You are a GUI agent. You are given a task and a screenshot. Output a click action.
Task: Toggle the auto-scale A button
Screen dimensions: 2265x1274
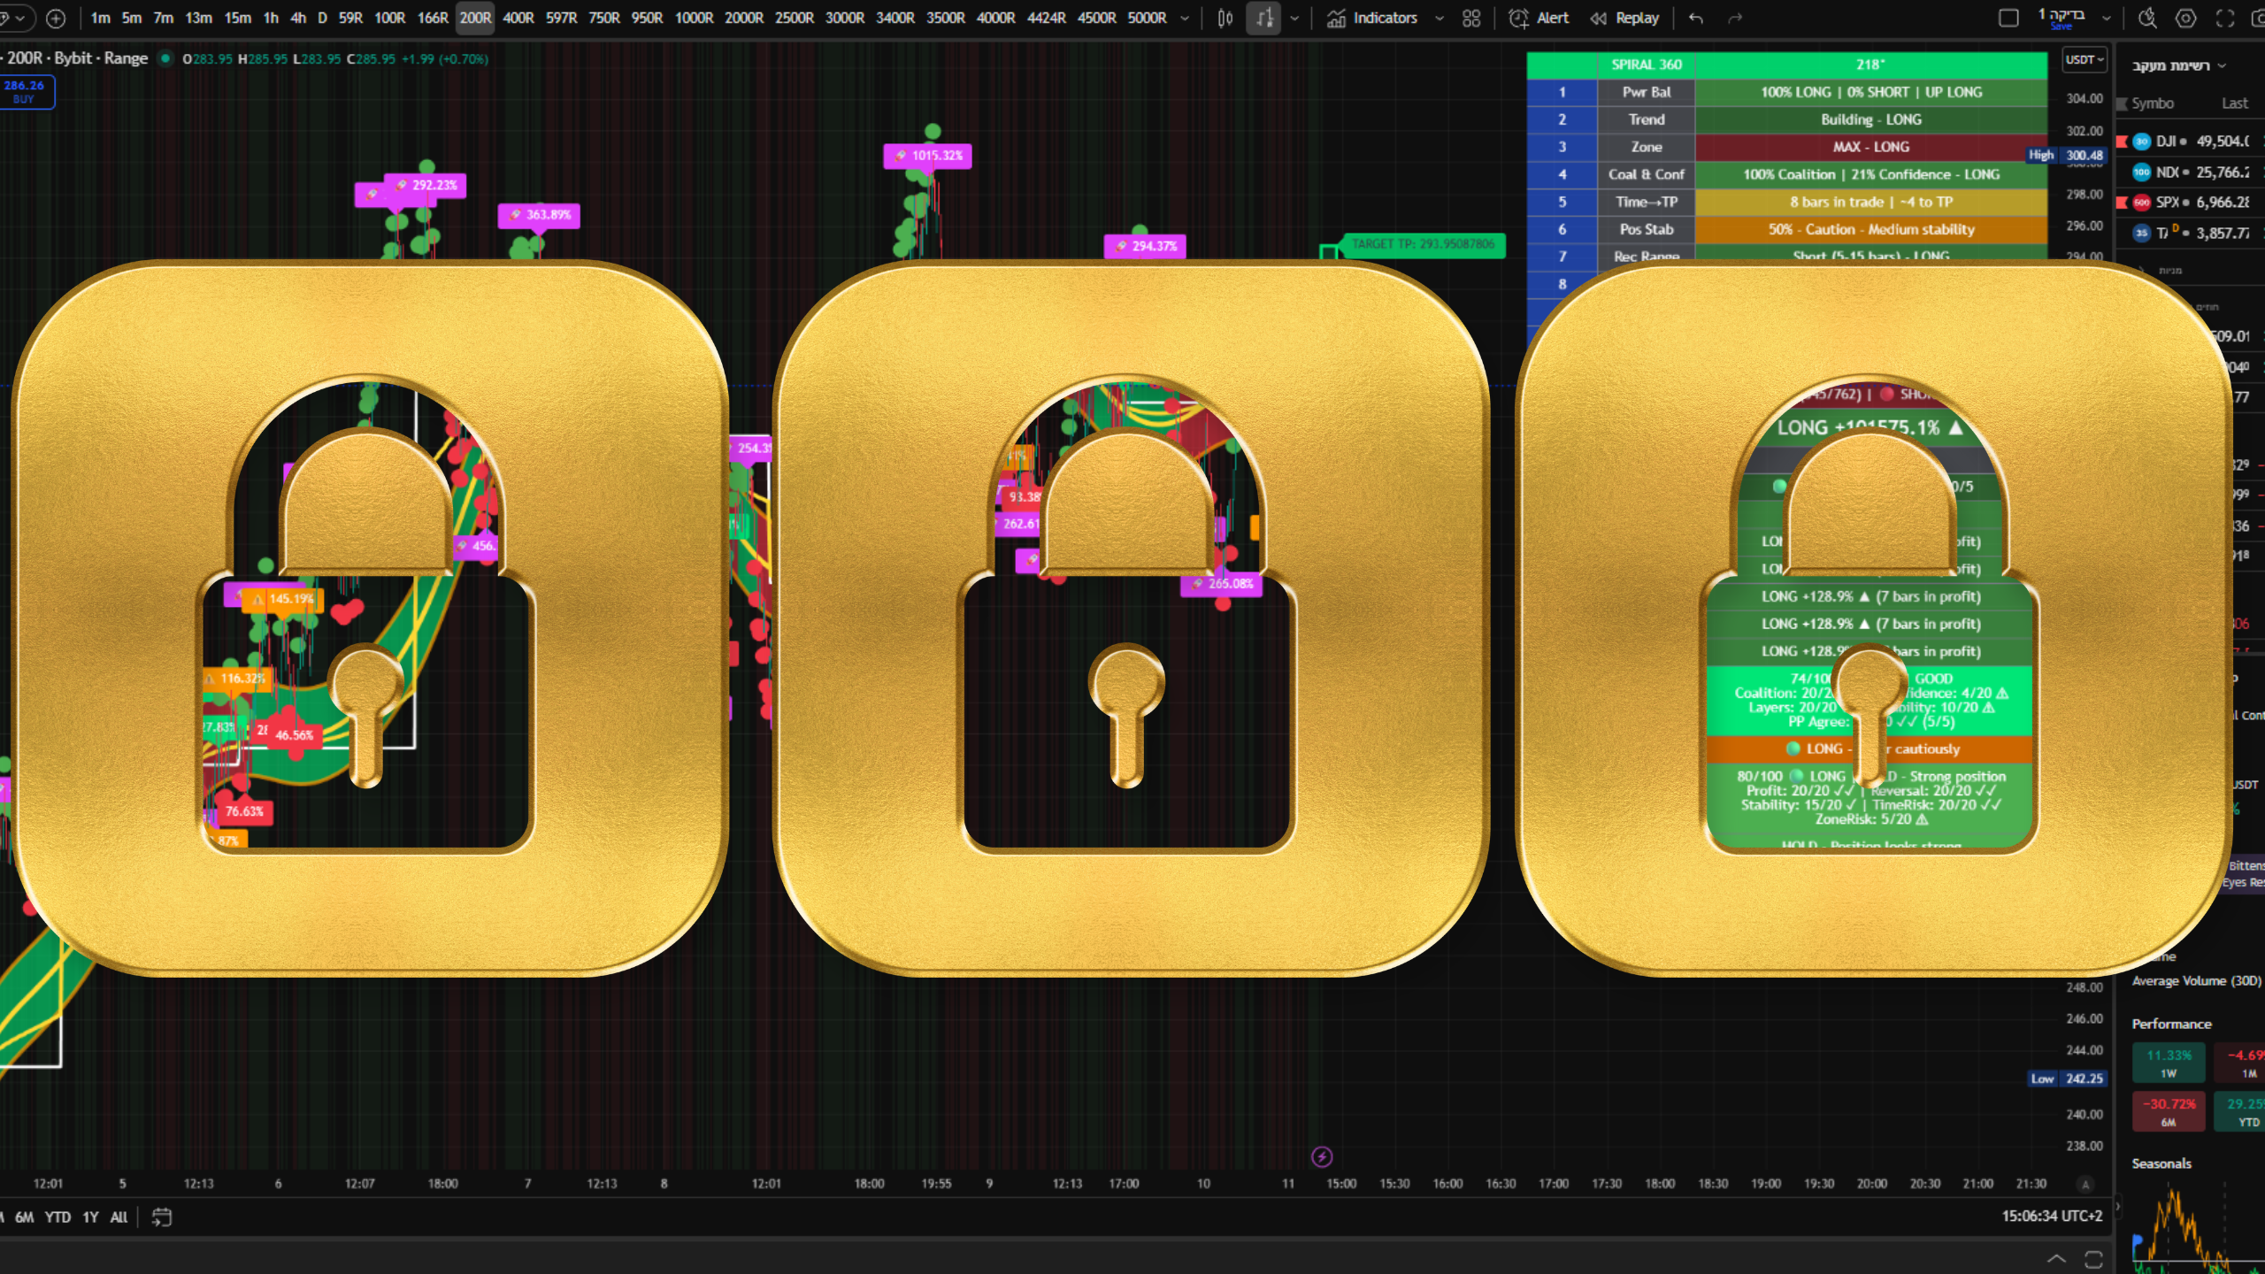2085,1184
